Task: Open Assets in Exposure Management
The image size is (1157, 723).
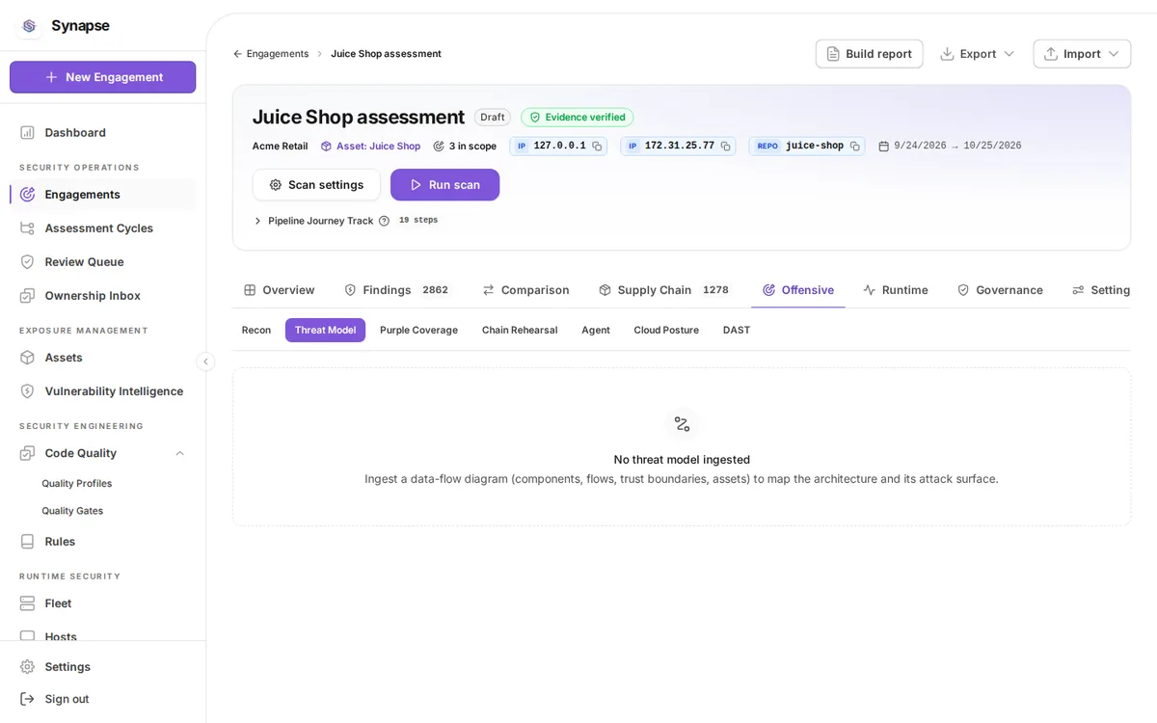Action: coord(102,357)
